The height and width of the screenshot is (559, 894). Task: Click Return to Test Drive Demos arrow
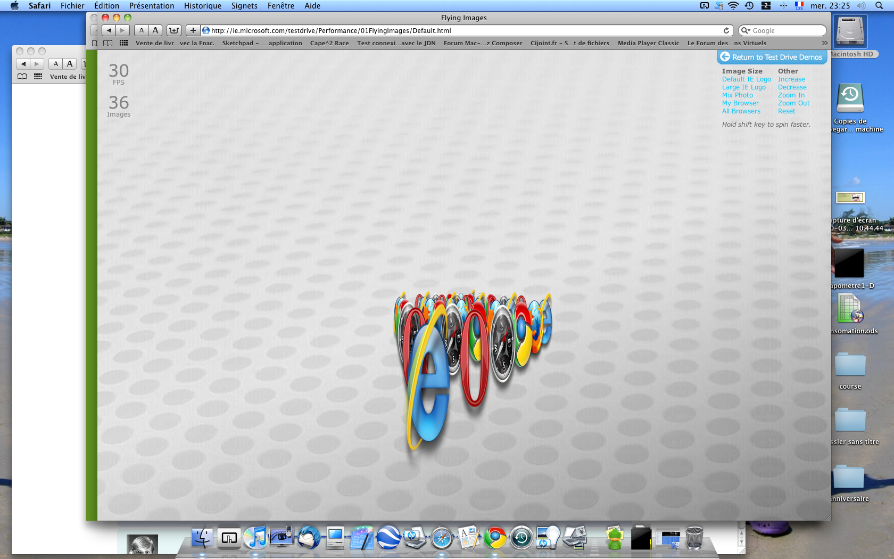coord(725,57)
